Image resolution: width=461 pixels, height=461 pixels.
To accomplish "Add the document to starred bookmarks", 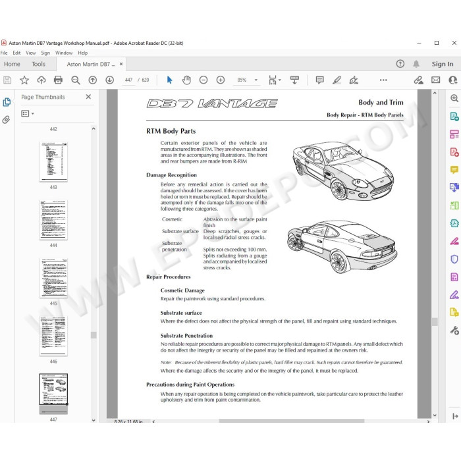I will [24, 80].
